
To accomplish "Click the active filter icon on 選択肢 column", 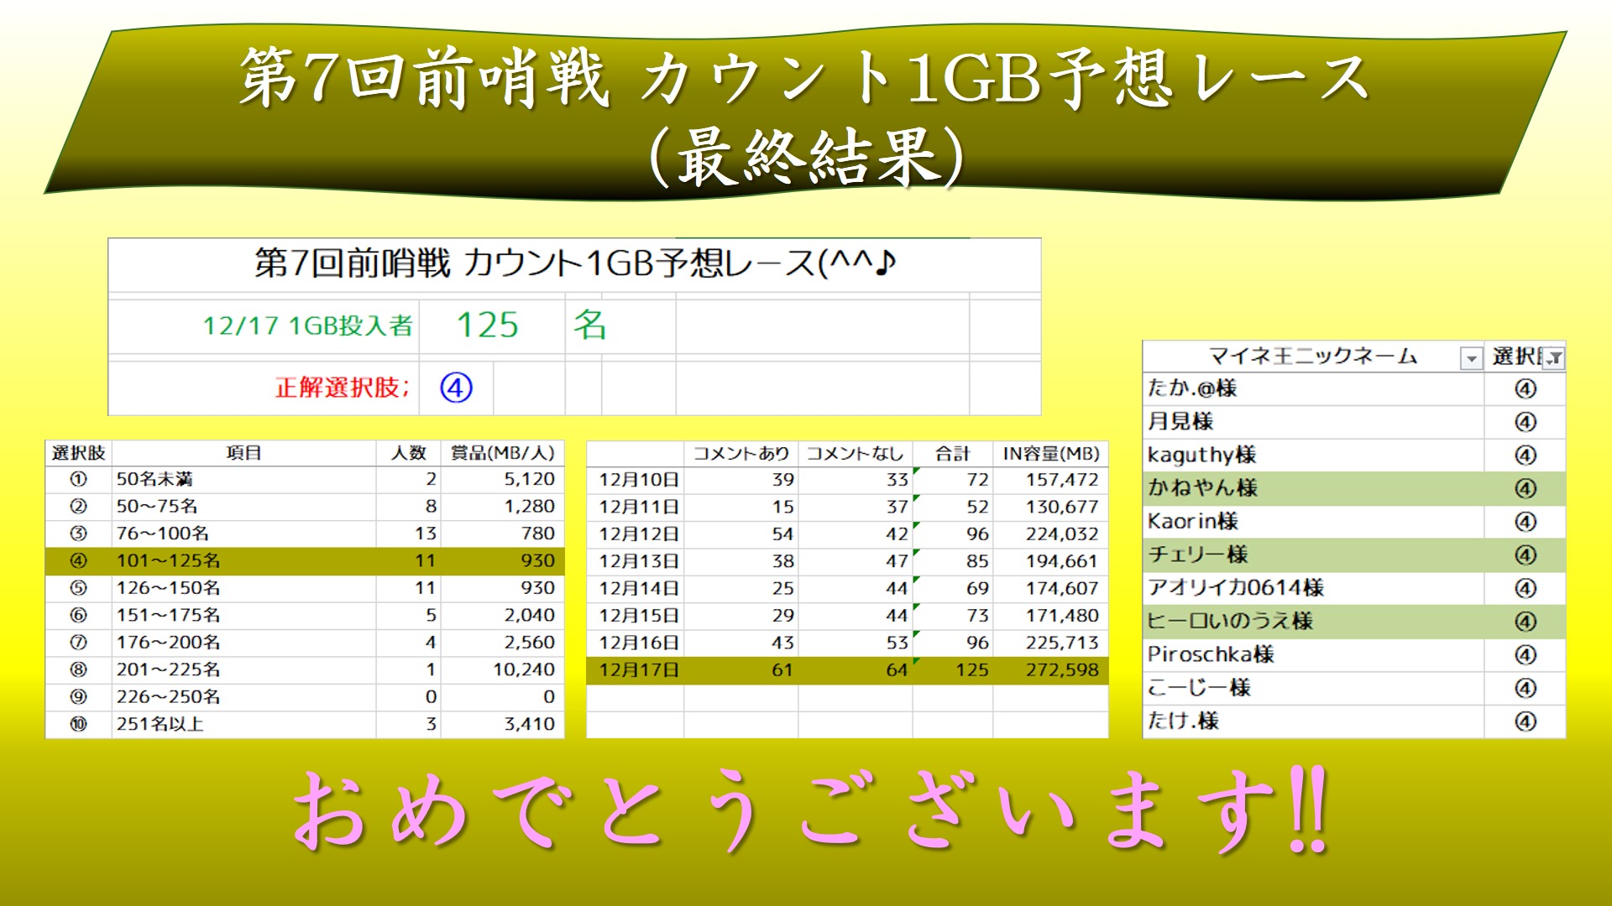I will click(1555, 359).
